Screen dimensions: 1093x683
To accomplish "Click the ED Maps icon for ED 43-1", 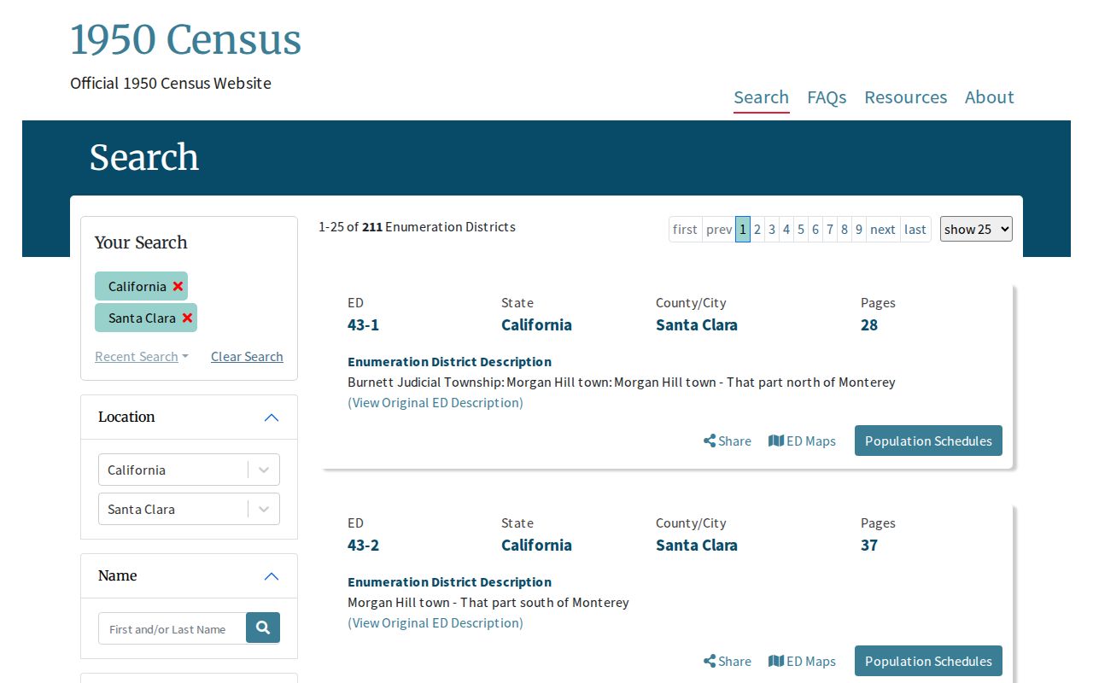I will pos(776,441).
